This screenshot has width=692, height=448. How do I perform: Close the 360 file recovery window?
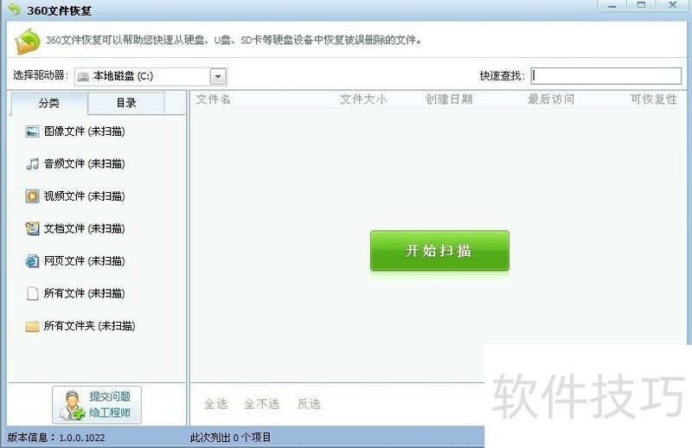[x=673, y=6]
